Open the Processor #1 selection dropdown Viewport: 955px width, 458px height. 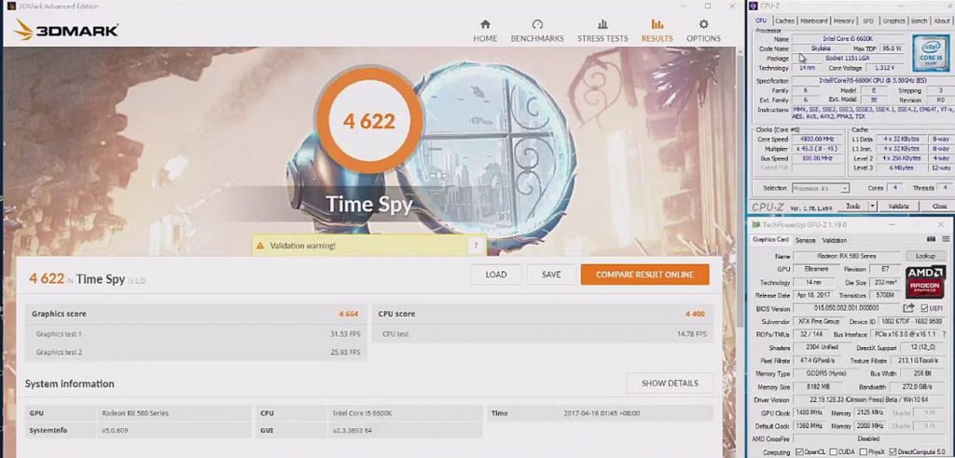click(821, 189)
